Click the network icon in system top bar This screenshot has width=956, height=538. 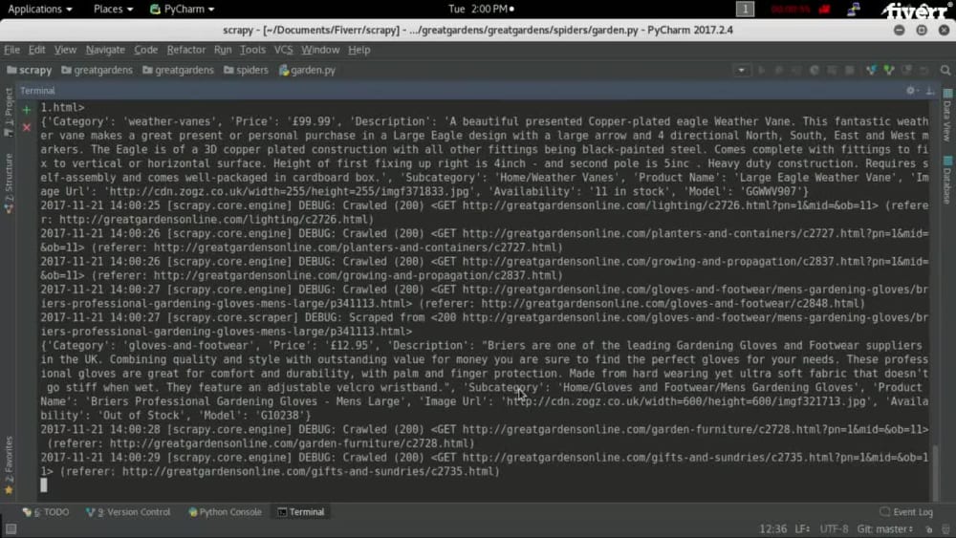click(853, 10)
